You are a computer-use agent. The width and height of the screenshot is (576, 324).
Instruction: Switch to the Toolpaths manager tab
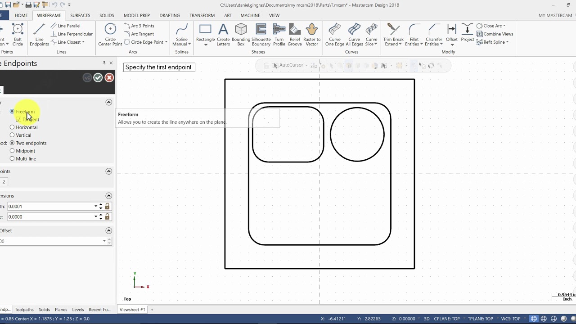24,310
